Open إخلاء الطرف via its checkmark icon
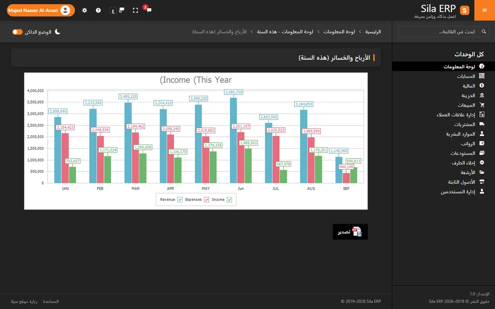 (x=482, y=163)
